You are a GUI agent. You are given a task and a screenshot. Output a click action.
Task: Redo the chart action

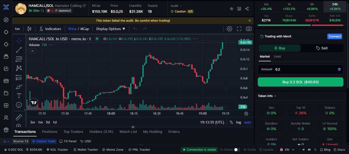coord(145,29)
